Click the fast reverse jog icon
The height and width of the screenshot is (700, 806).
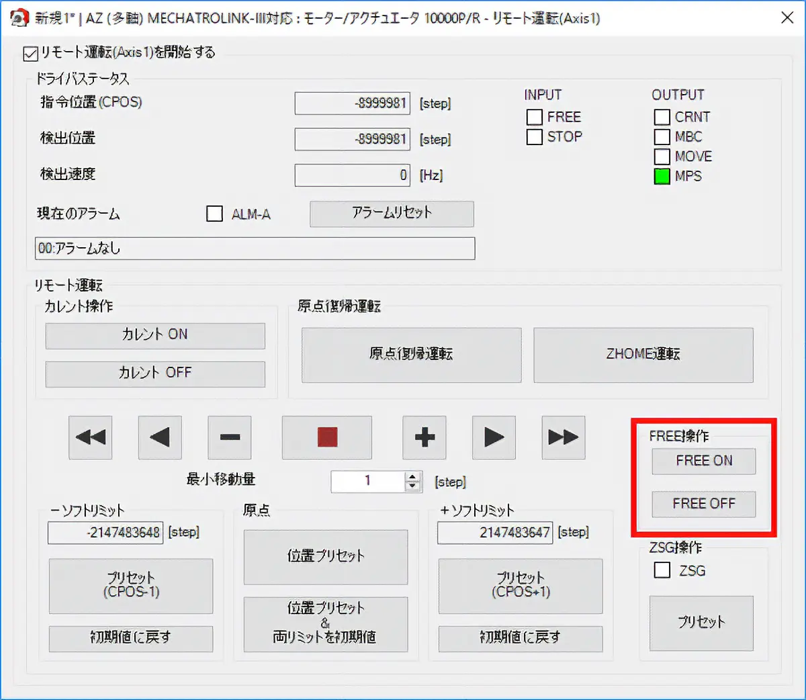90,437
